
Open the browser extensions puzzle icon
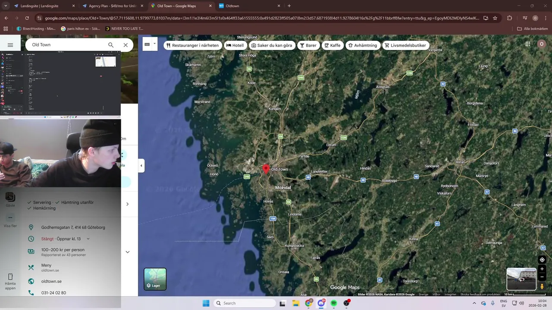pyautogui.click(x=510, y=18)
